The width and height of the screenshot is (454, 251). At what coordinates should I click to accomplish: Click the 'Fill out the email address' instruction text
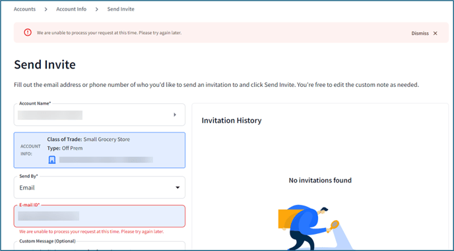click(x=216, y=85)
